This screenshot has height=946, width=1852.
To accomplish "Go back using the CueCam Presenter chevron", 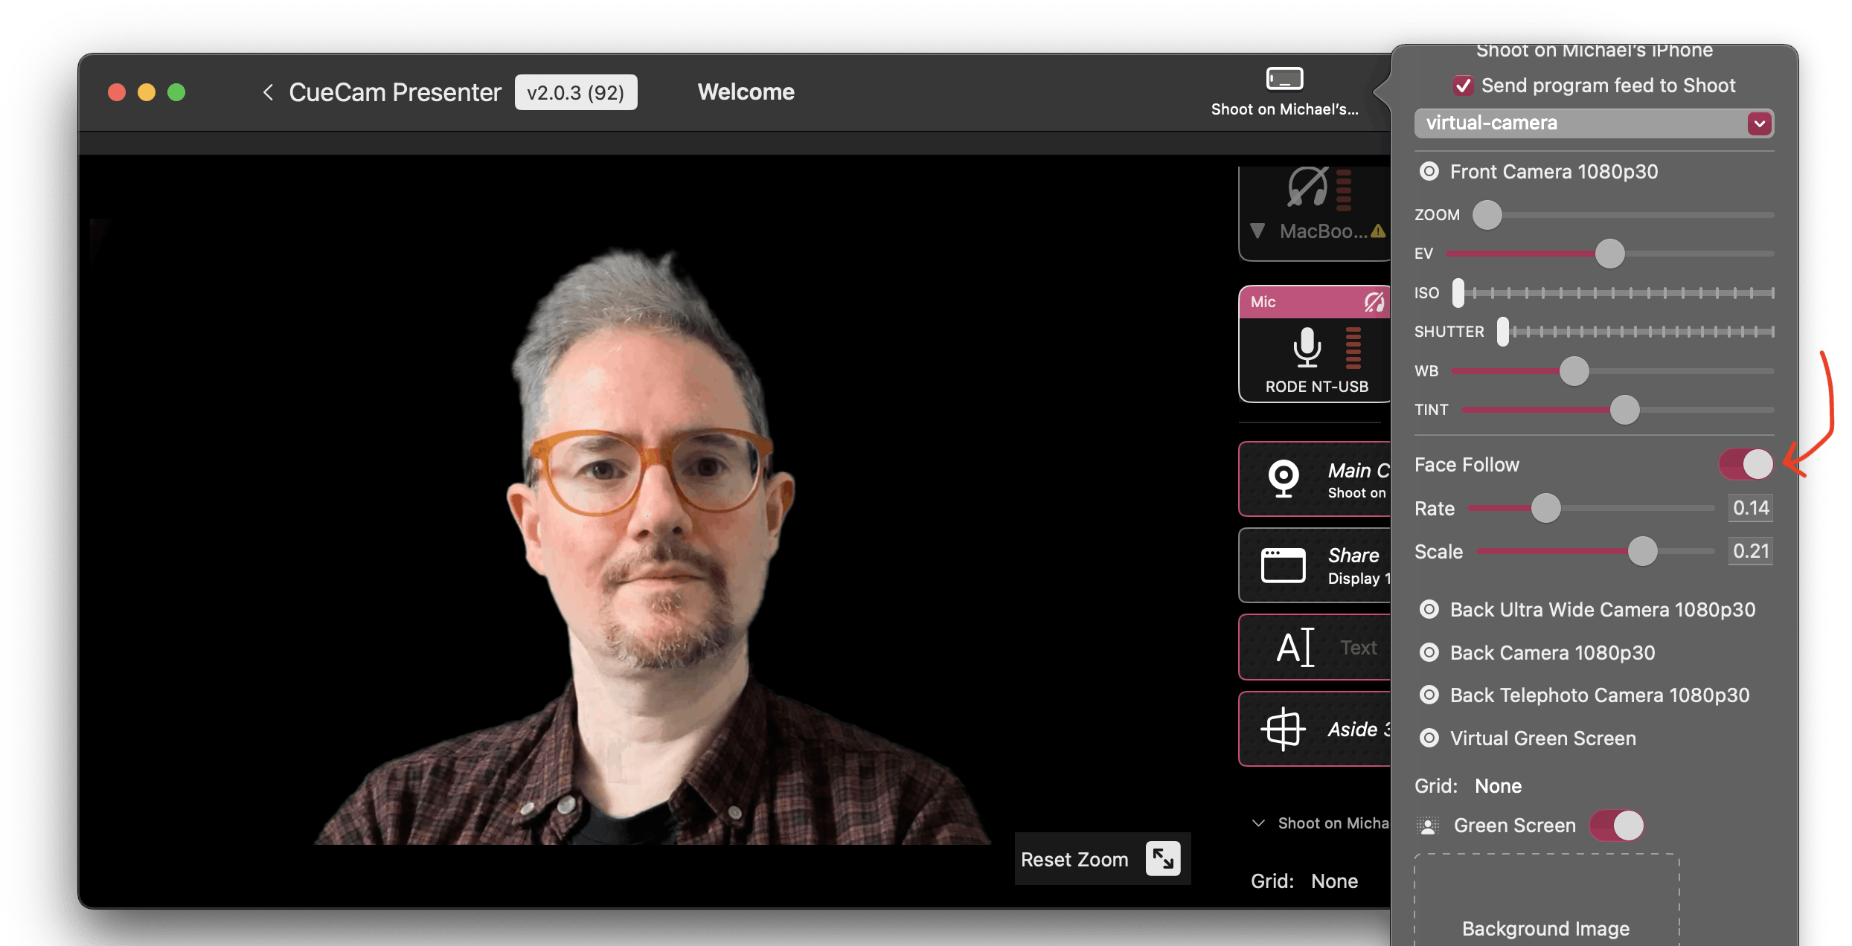I will [x=269, y=92].
